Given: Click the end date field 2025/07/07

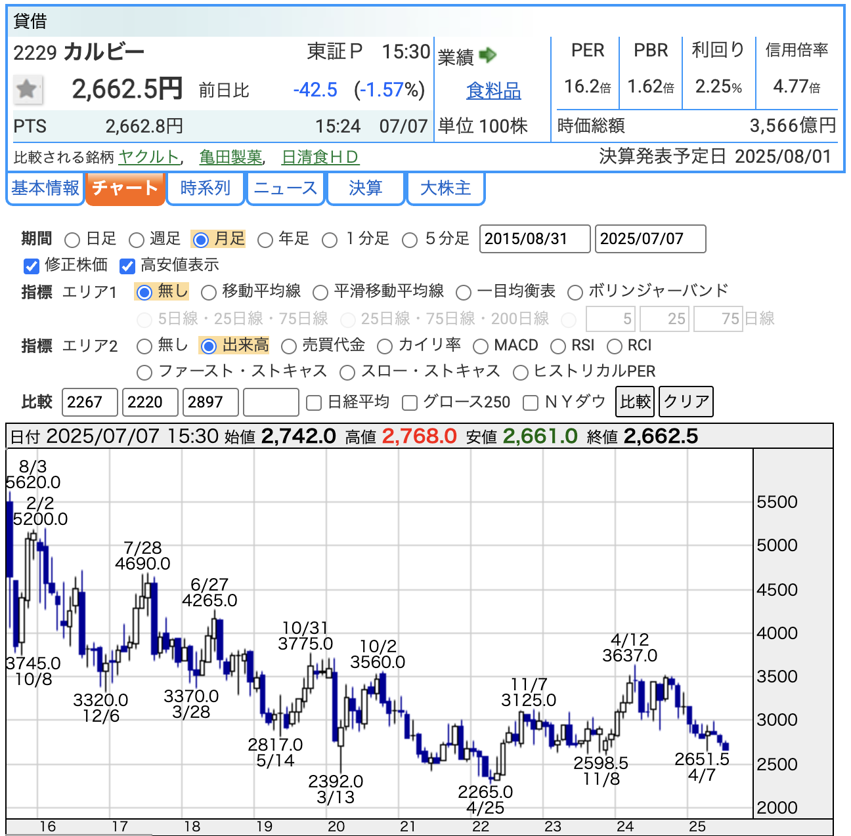Looking at the screenshot, I should 651,239.
